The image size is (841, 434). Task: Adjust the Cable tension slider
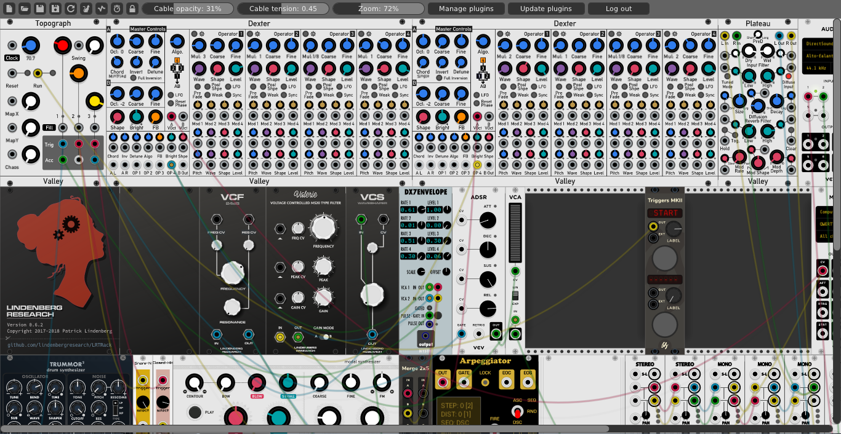point(283,9)
